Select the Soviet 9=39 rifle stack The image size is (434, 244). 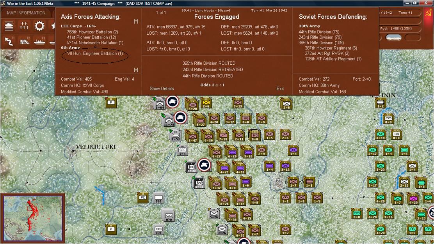pos(208,137)
